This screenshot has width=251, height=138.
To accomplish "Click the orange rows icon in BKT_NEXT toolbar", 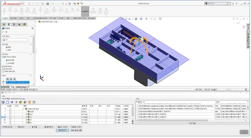I will 30,102.
